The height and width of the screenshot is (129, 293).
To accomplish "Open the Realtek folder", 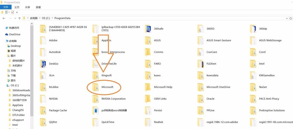I will pos(154,122).
